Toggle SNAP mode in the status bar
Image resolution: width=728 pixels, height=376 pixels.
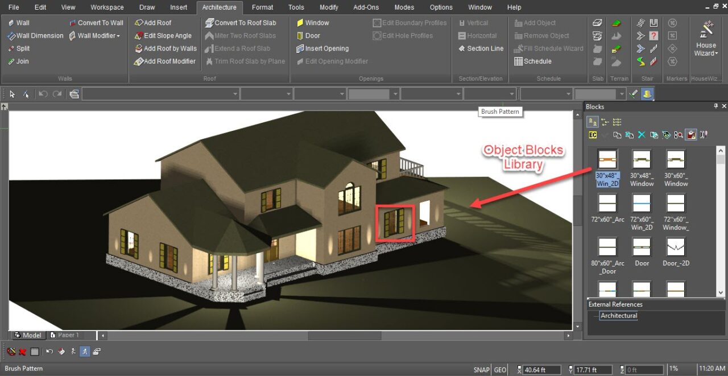(482, 370)
